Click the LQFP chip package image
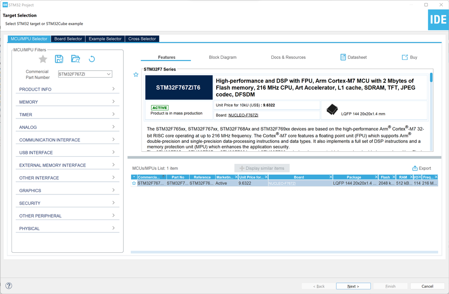The image size is (449, 294). (x=332, y=110)
